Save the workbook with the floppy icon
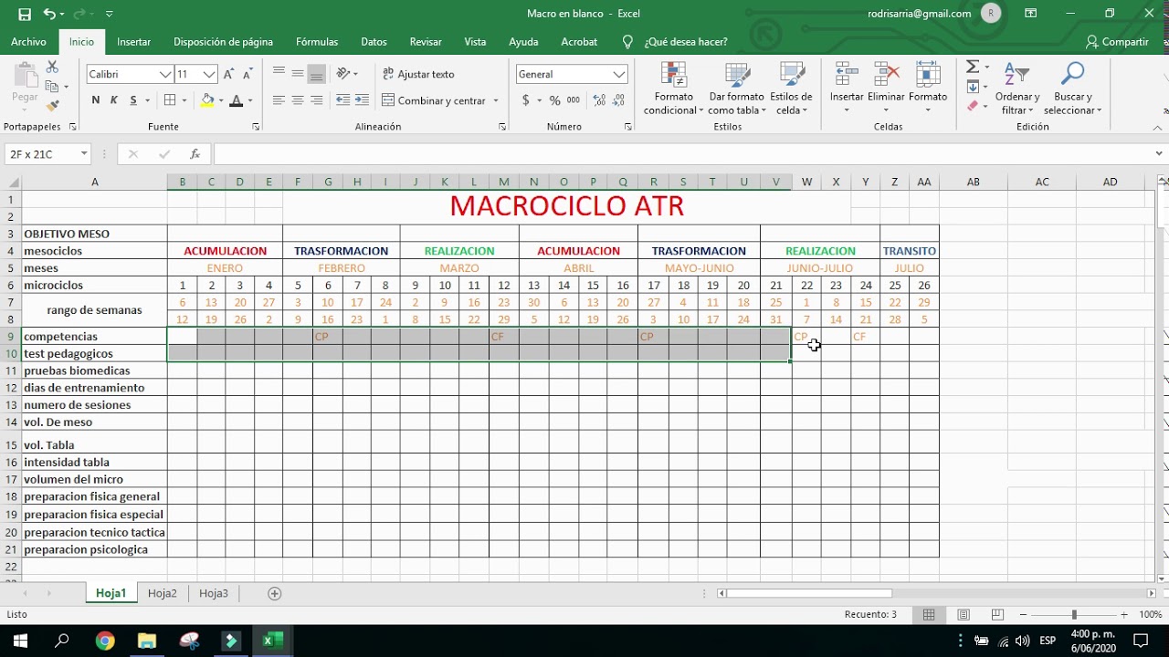1169x657 pixels. pos(25,14)
